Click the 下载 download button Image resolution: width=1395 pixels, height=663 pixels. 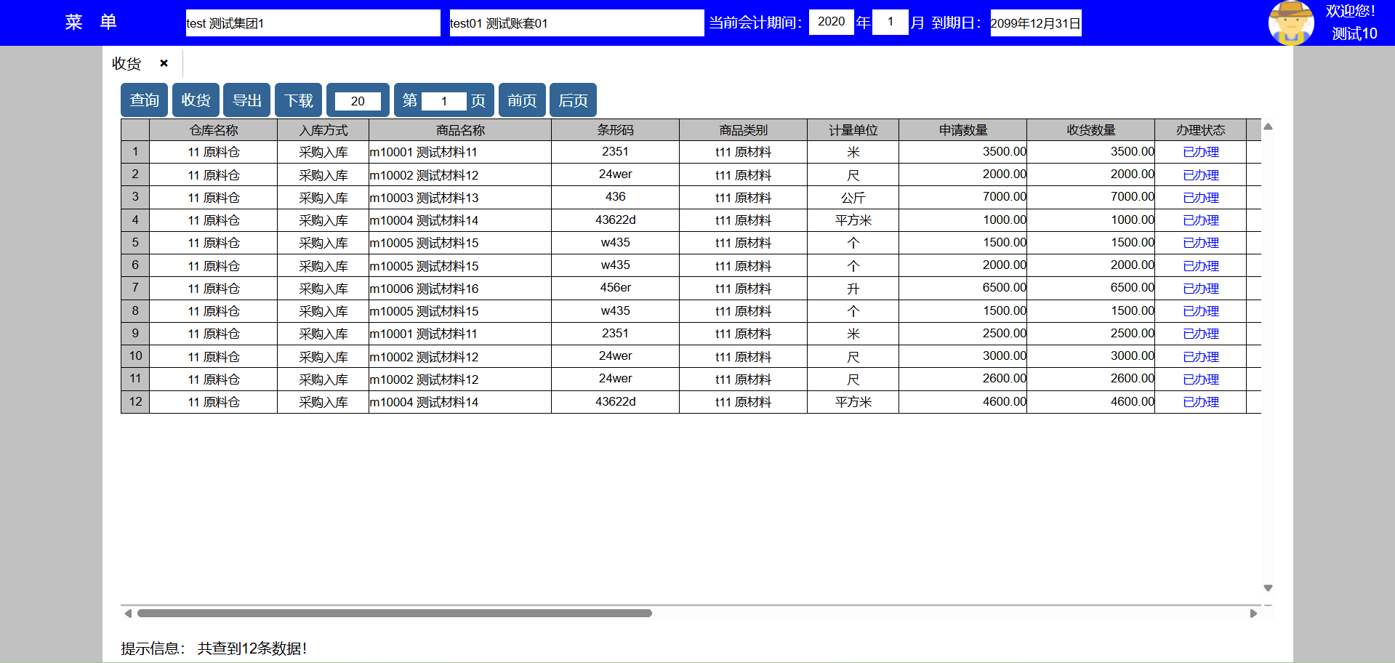click(x=298, y=100)
